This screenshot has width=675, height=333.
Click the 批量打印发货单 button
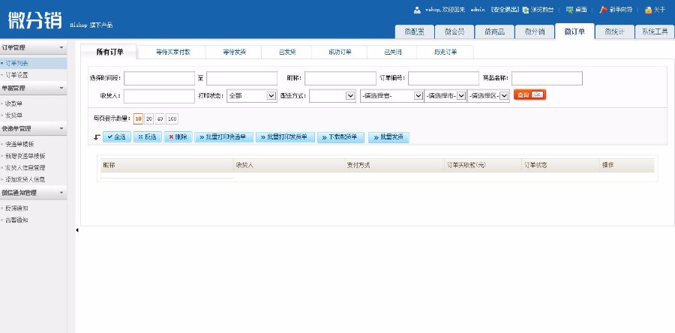point(286,137)
